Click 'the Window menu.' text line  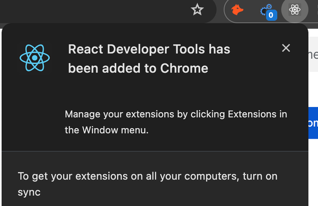pos(107,130)
